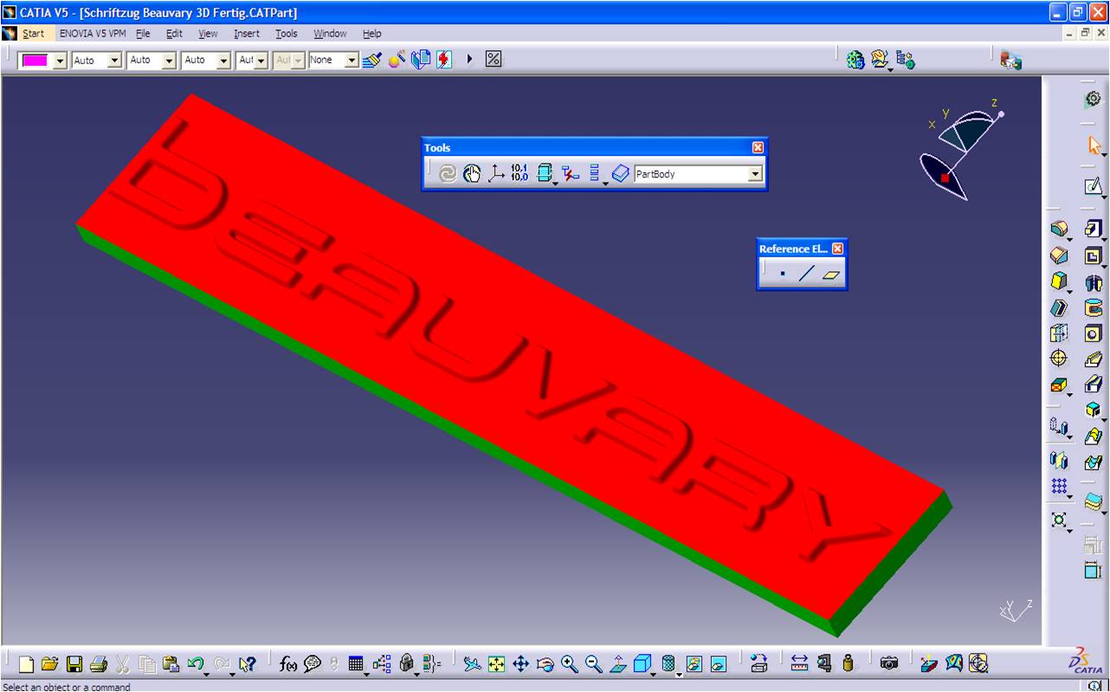Open the Formula f(x) tool
Viewport: 1110px width, 692px height.
point(288,664)
